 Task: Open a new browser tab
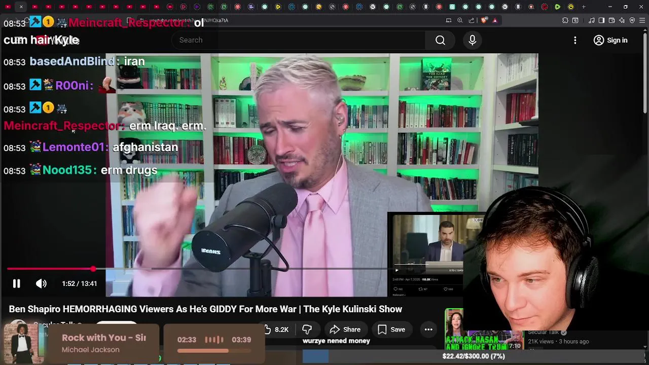pos(584,7)
